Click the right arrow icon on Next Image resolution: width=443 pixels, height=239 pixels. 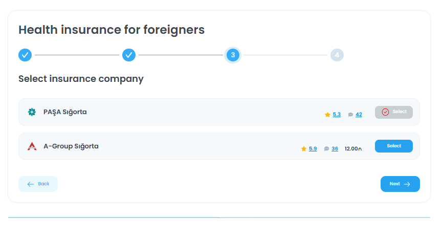pyautogui.click(x=407, y=184)
